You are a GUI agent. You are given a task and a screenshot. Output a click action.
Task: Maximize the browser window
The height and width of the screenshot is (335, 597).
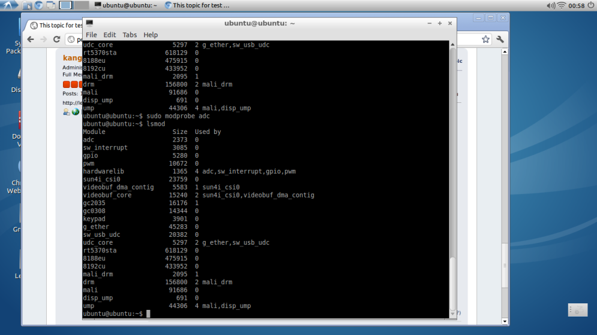pyautogui.click(x=490, y=18)
